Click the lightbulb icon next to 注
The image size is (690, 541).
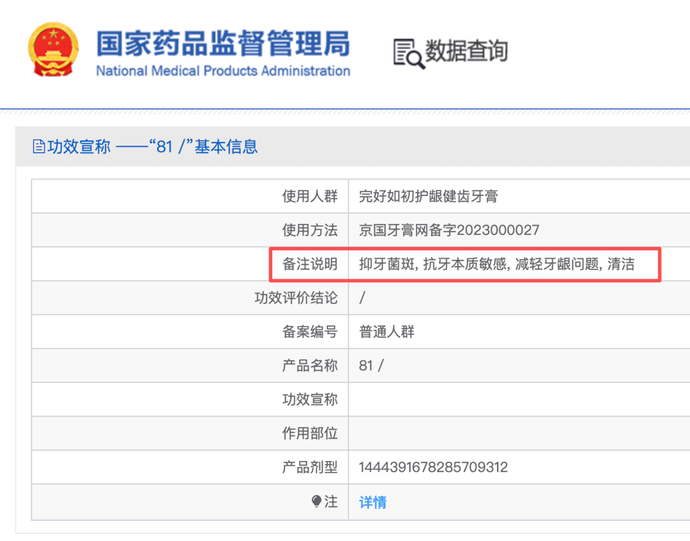click(316, 501)
